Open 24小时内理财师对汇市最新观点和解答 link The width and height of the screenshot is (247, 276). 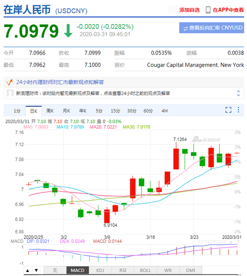point(60,82)
